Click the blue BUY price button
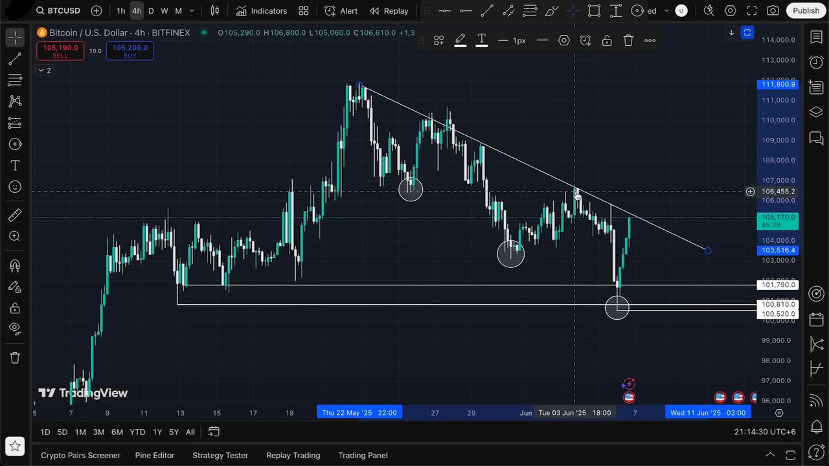This screenshot has height=466, width=829. [130, 51]
